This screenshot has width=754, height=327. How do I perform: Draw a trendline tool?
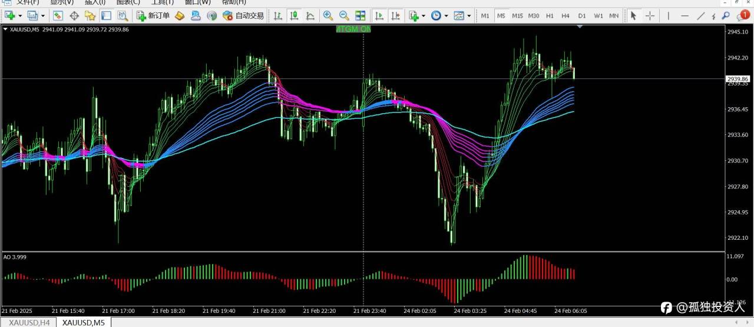click(x=700, y=16)
